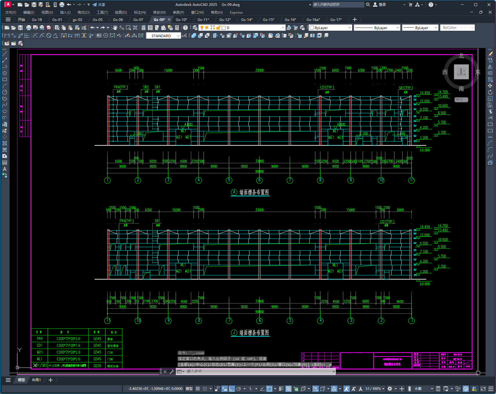The width and height of the screenshot is (496, 394).
Task: Select the Angular dimension tool
Action: [x=55, y=35]
